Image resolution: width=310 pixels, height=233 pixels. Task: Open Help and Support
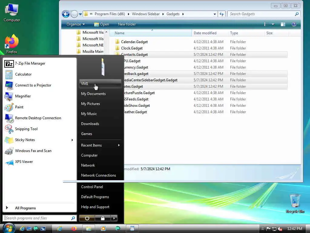click(x=100, y=207)
